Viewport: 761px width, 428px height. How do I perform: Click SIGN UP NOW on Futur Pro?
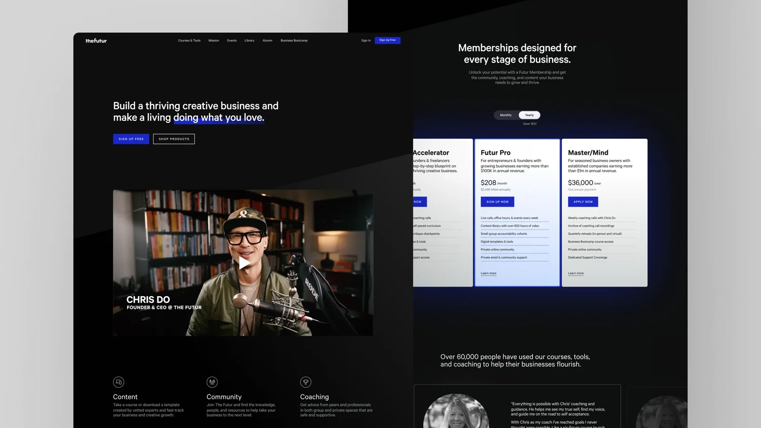pos(498,202)
